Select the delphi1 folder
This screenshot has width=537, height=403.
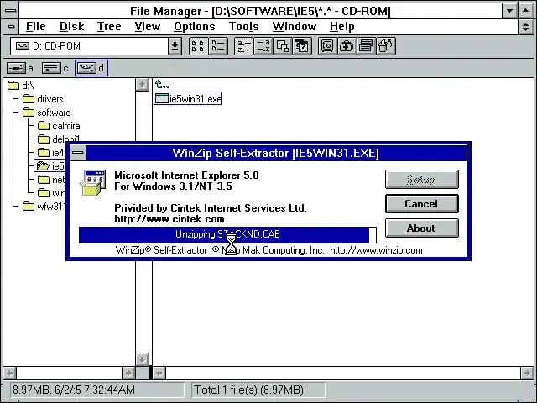[59, 139]
